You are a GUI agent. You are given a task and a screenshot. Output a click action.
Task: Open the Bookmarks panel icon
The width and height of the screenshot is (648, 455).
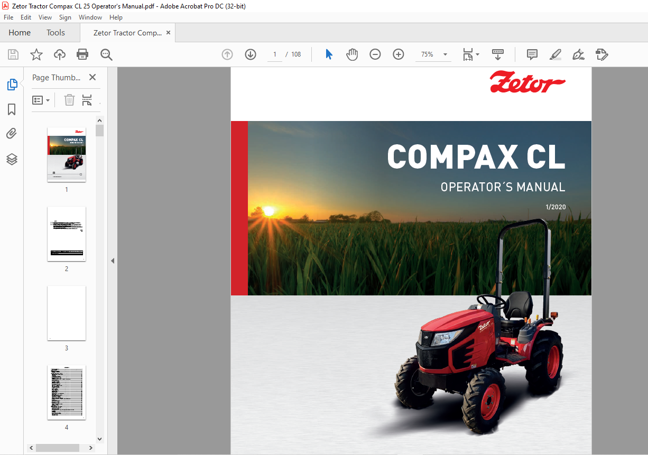tap(12, 109)
